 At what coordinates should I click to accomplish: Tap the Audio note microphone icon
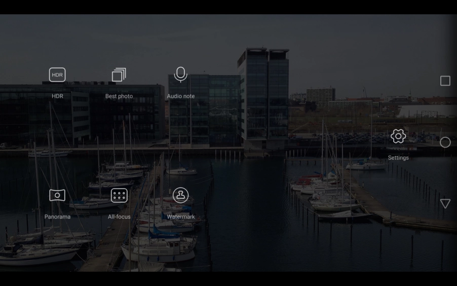[x=180, y=75]
